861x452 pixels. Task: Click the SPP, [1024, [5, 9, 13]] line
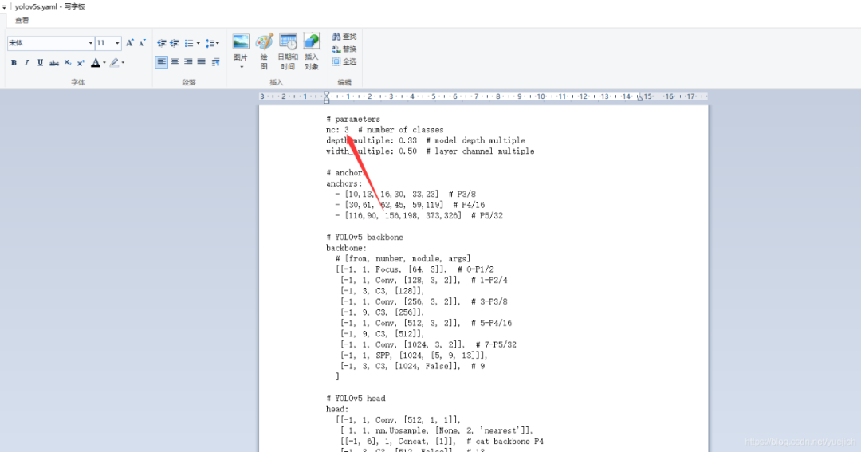(x=414, y=356)
